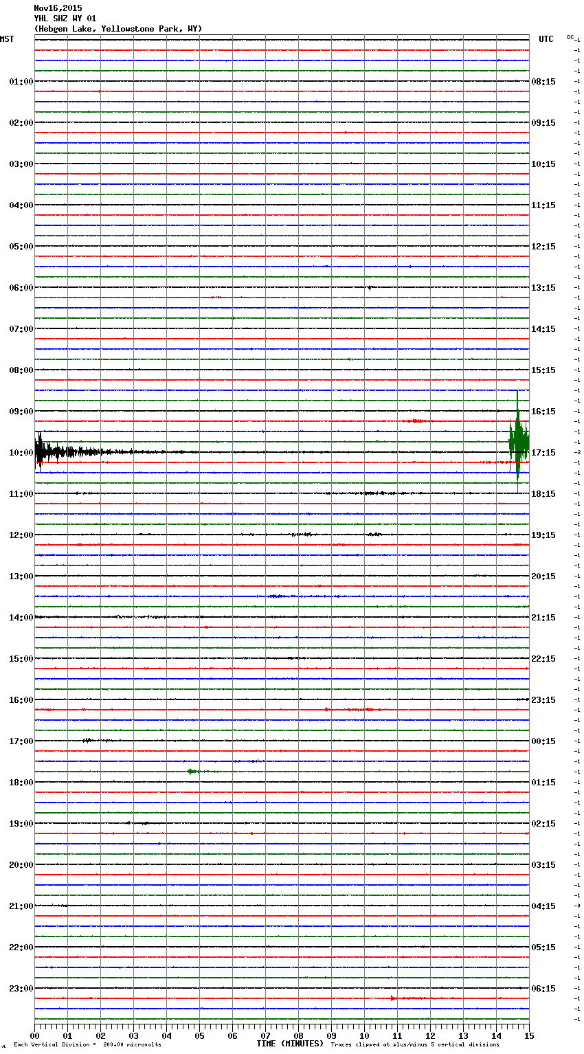Click the MST time zone header

coord(7,39)
